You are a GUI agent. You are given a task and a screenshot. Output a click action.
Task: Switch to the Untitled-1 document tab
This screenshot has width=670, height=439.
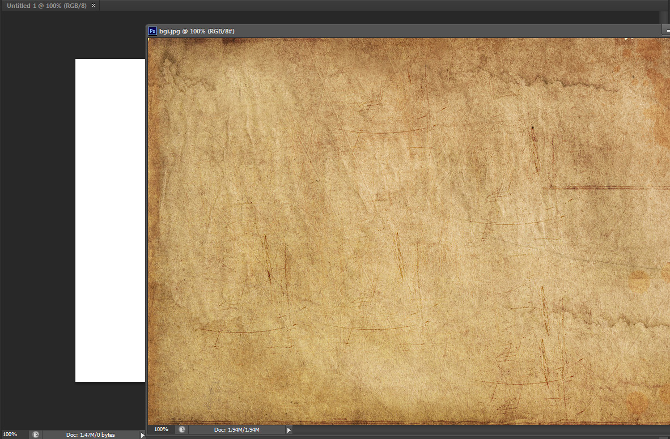tap(46, 6)
